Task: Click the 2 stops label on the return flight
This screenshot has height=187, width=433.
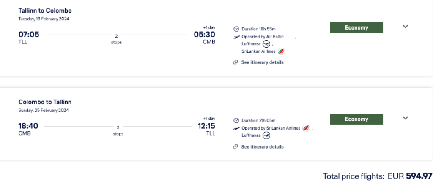Action: 118,130
